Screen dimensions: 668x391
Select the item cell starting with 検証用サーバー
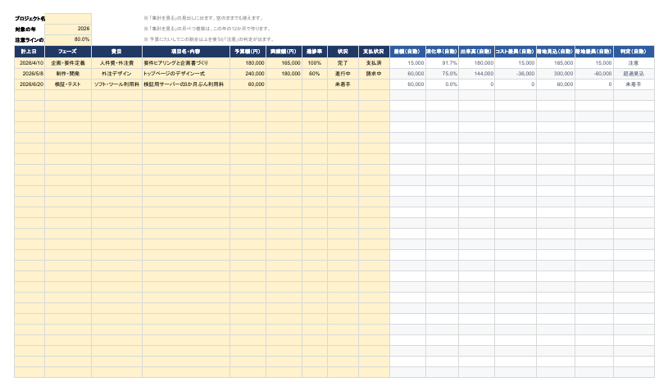click(x=186, y=84)
